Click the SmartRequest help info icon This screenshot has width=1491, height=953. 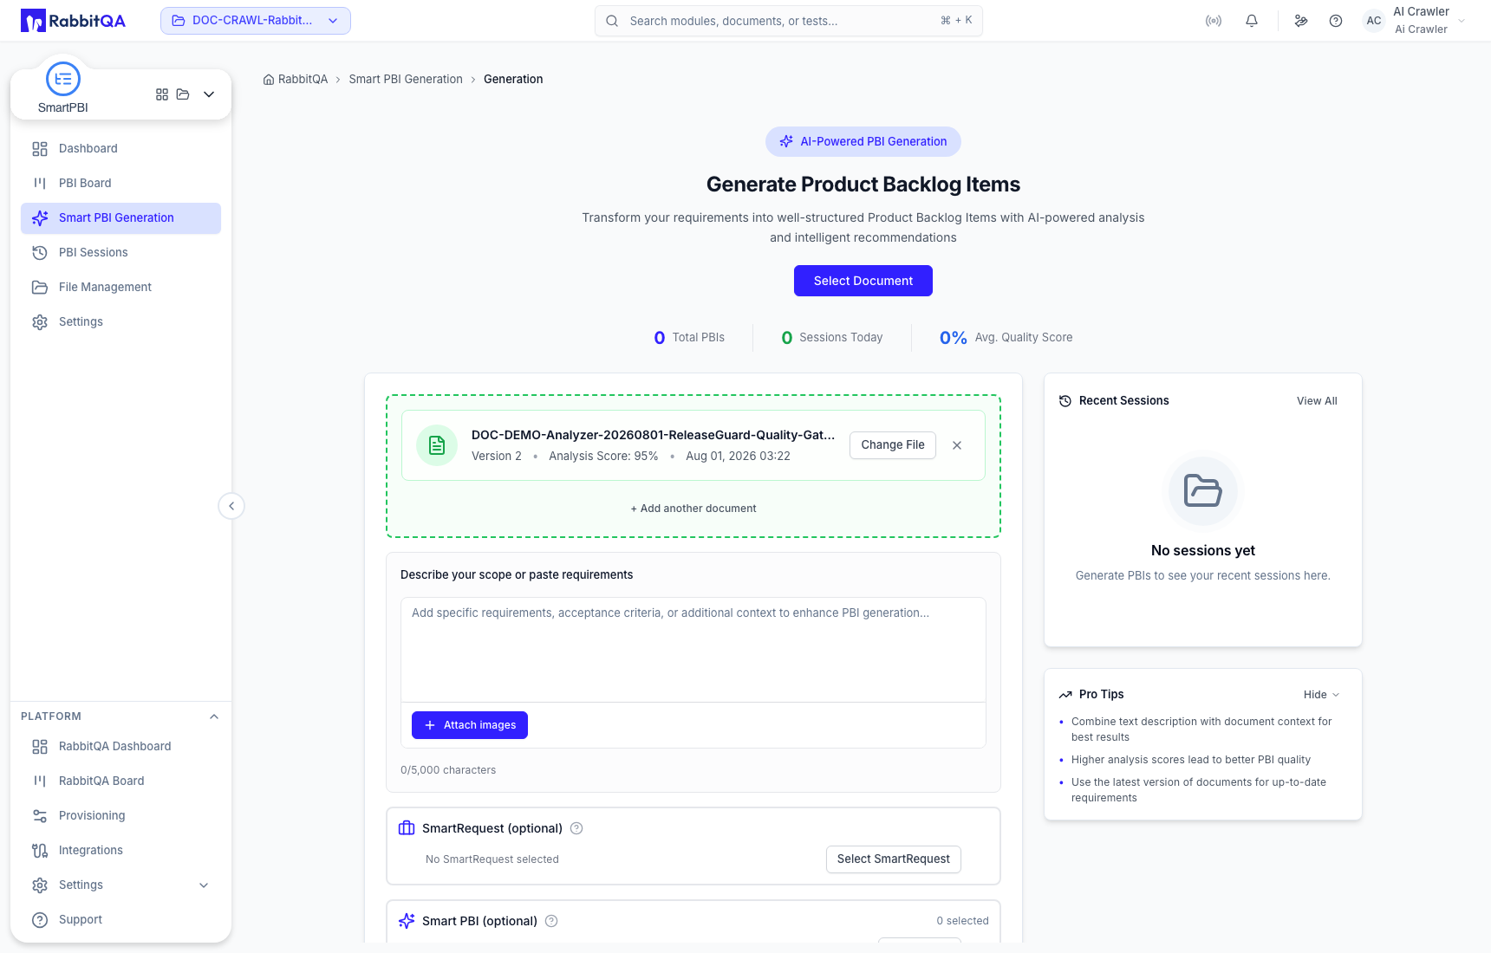pyautogui.click(x=576, y=828)
